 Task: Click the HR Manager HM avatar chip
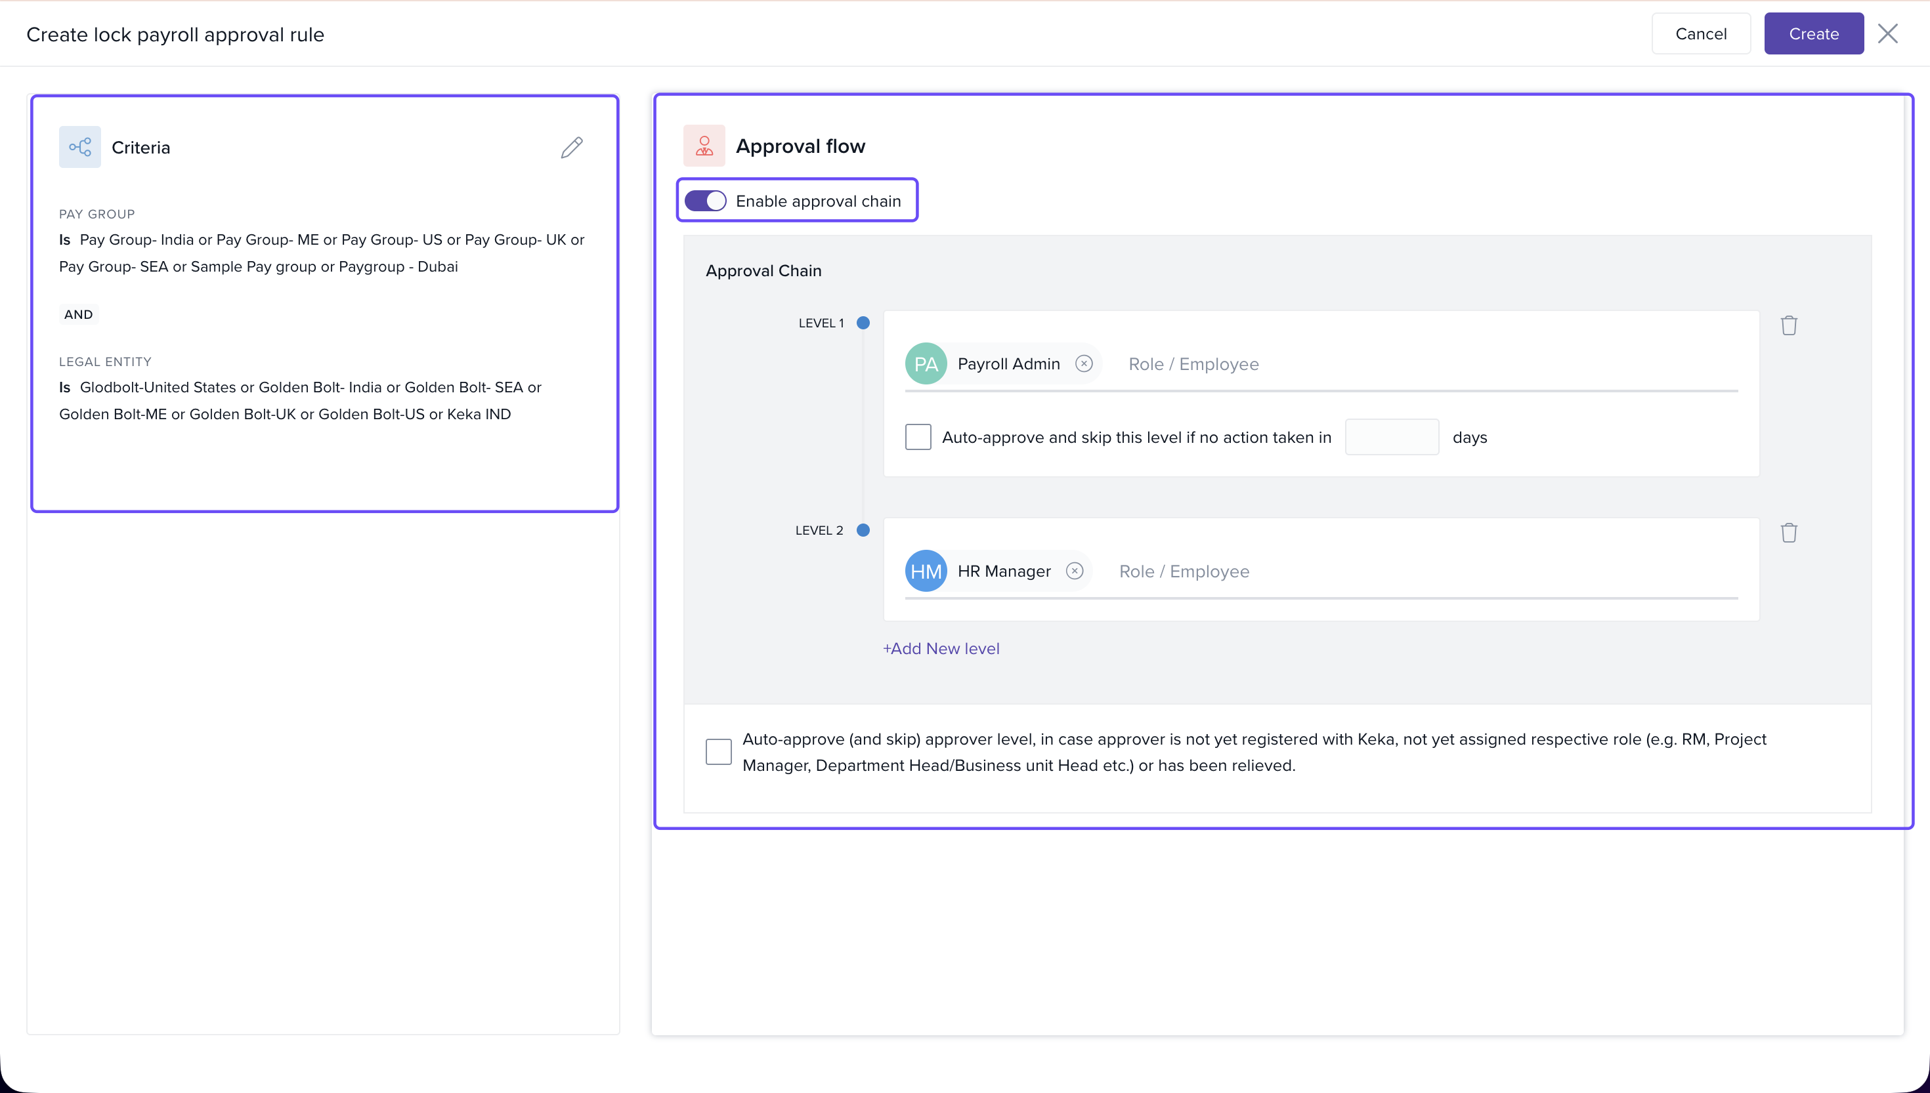pos(926,571)
